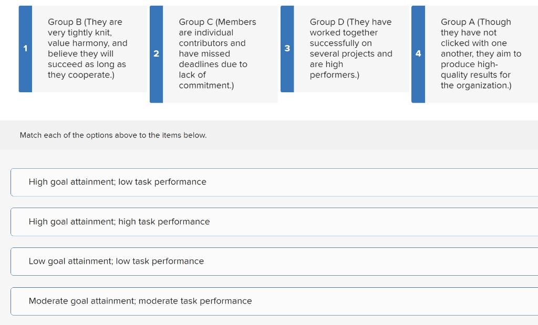Click the blue number 4 handle for Group A

[418, 54]
